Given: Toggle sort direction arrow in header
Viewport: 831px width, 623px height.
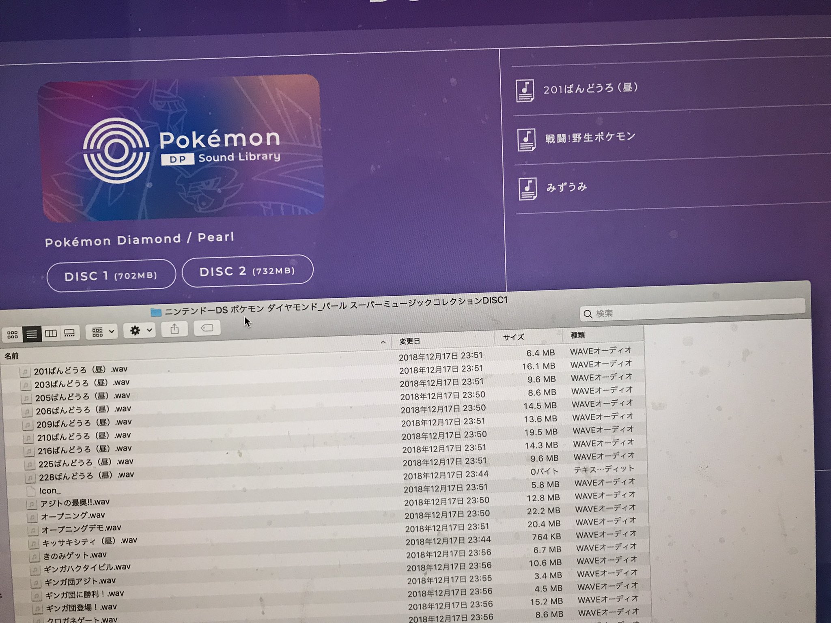Looking at the screenshot, I should point(383,342).
